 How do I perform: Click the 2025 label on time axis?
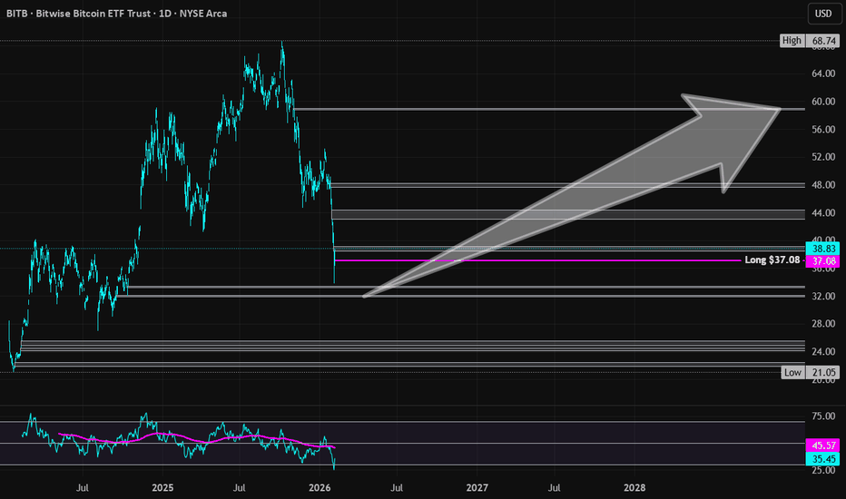(162, 488)
